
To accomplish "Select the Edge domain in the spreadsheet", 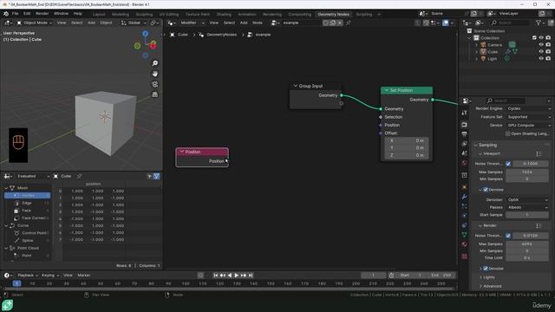I will click(27, 203).
